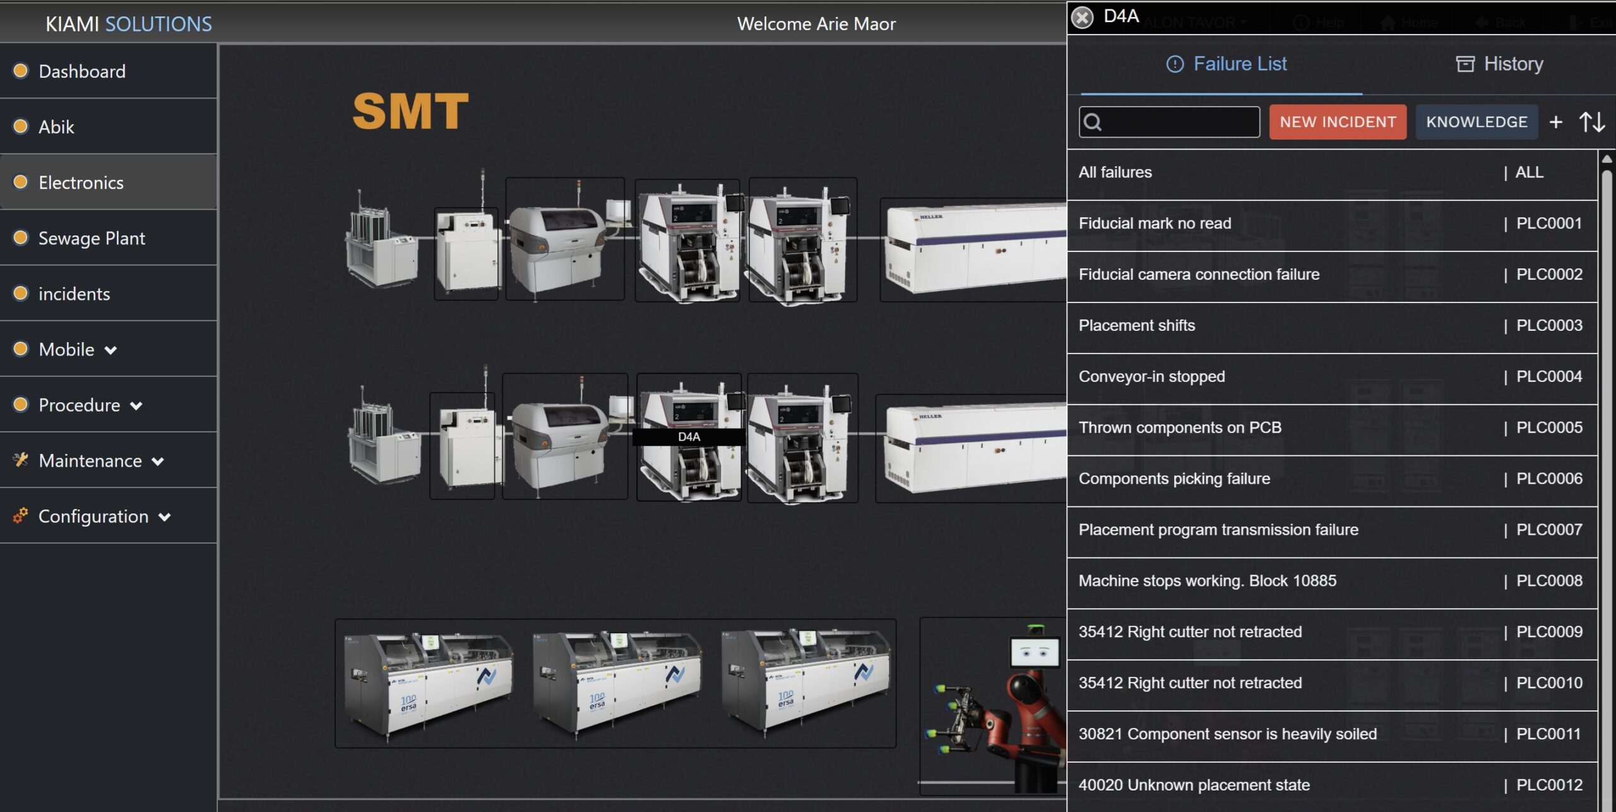The image size is (1616, 812).
Task: Click the alert icon beside Failure List
Action: tap(1175, 63)
